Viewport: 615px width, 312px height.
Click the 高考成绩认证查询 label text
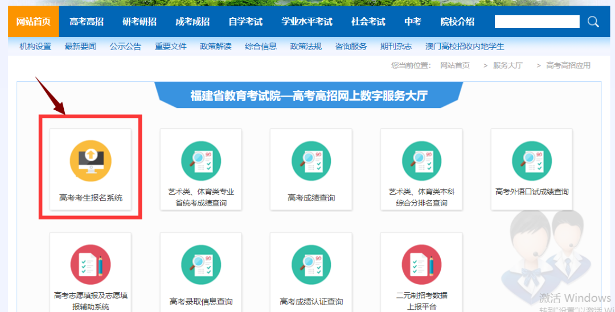[311, 302]
